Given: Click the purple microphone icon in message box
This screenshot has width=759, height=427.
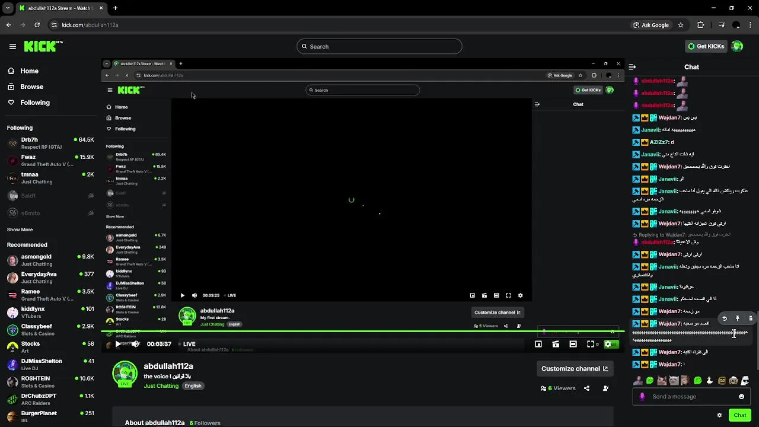Looking at the screenshot, I should [642, 397].
